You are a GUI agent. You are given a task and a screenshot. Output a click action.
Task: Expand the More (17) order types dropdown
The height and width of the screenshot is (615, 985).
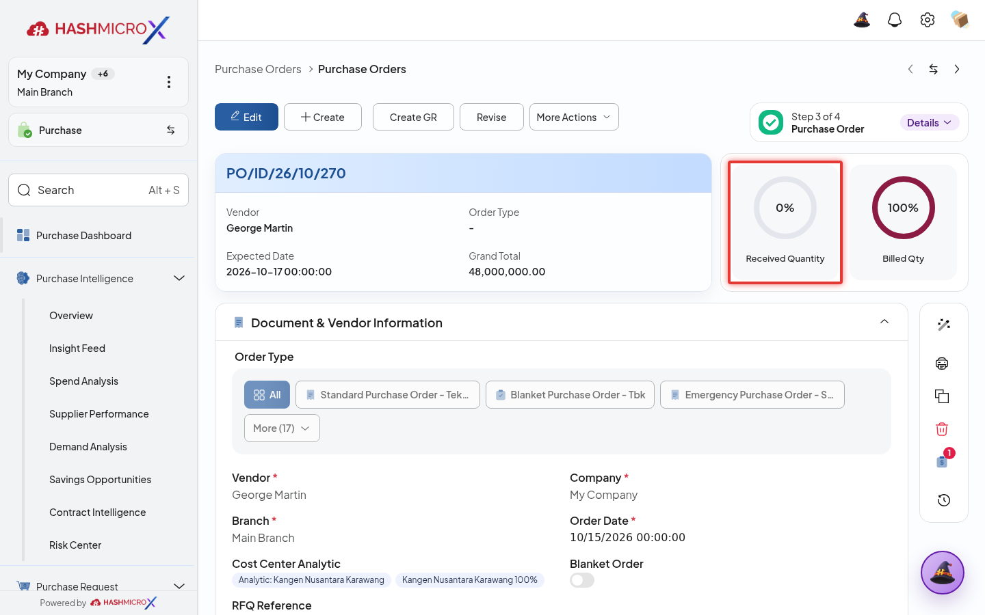pos(282,428)
